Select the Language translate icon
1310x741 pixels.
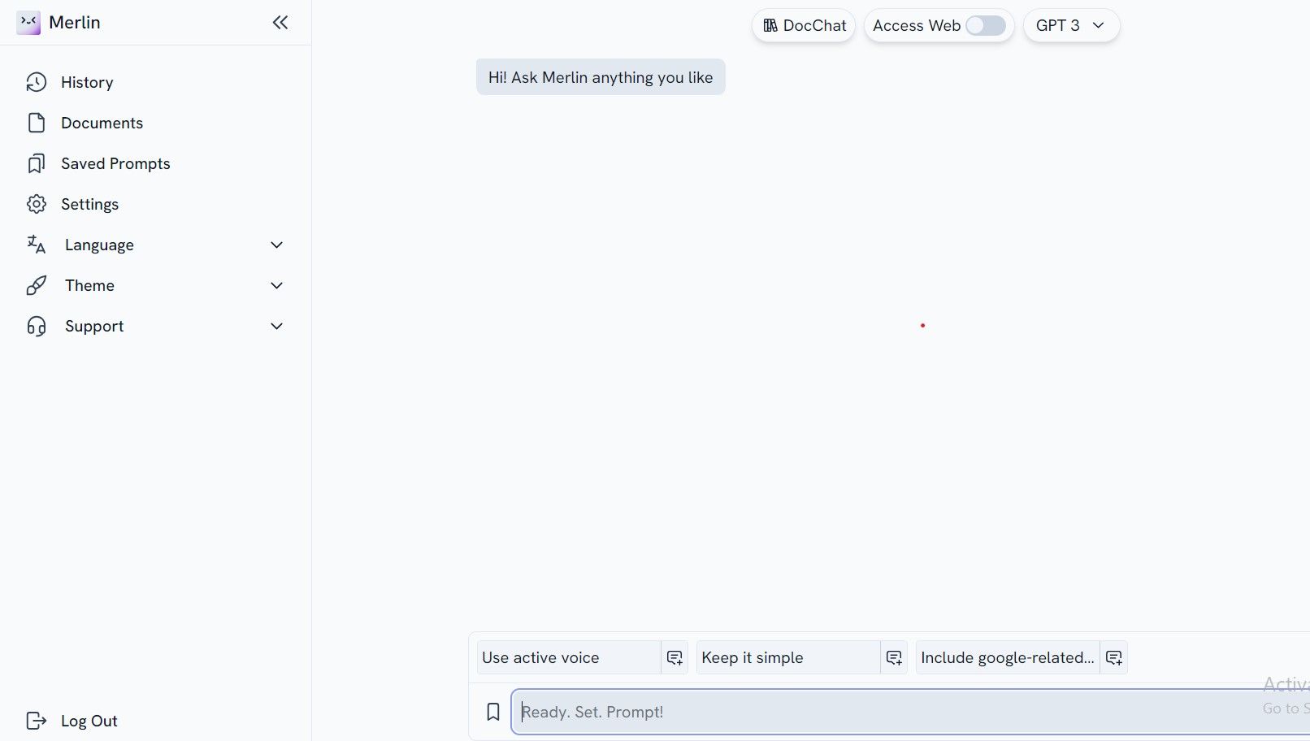(36, 245)
